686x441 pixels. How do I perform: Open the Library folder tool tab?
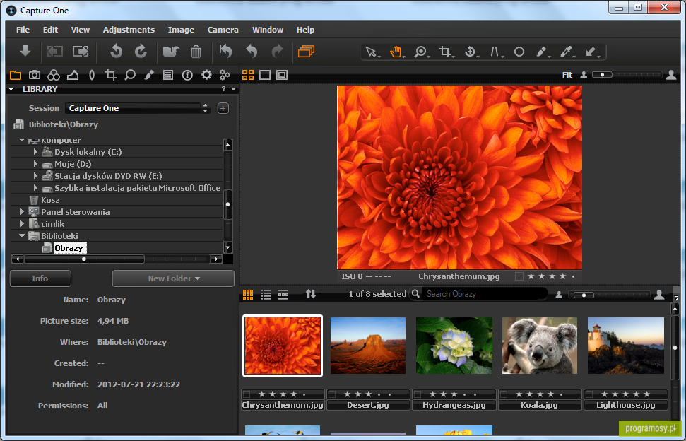pos(16,75)
